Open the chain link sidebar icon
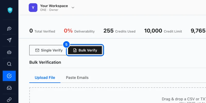 [9, 100]
